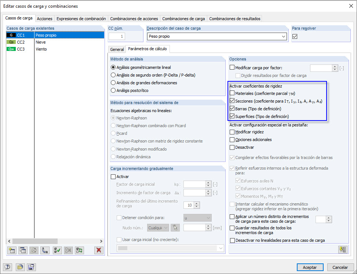
Task: Click the pick node cursor icon
Action: [175, 227]
